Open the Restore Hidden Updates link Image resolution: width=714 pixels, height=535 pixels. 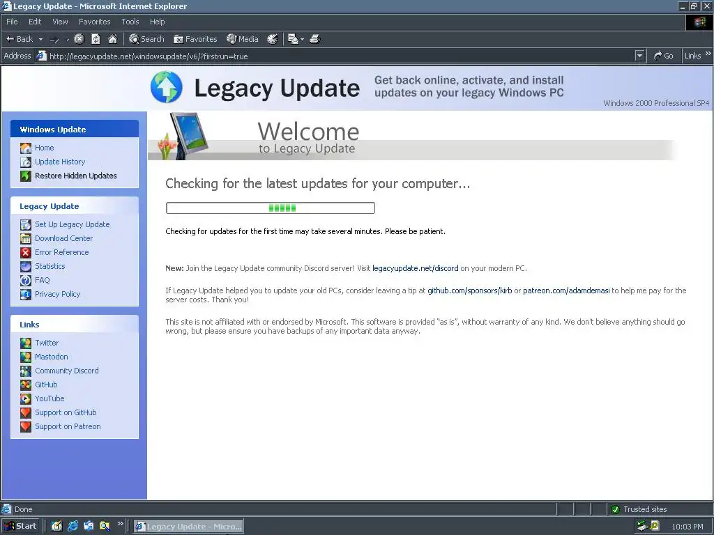tap(76, 176)
